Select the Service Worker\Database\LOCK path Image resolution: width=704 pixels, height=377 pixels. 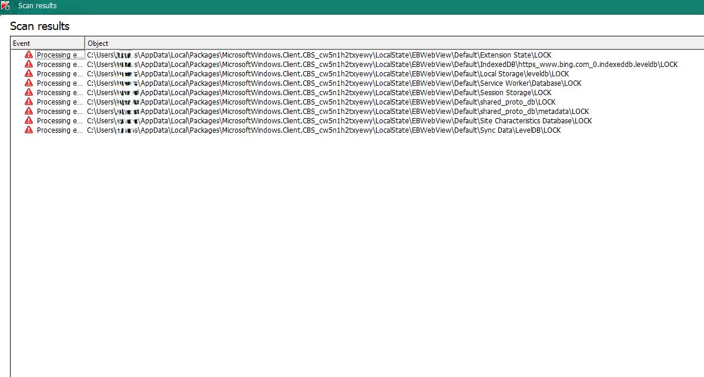334,83
